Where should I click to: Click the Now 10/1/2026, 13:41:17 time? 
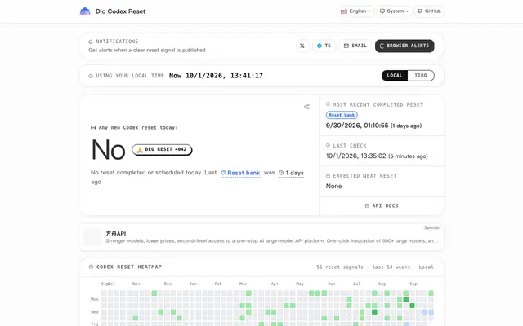tap(216, 76)
